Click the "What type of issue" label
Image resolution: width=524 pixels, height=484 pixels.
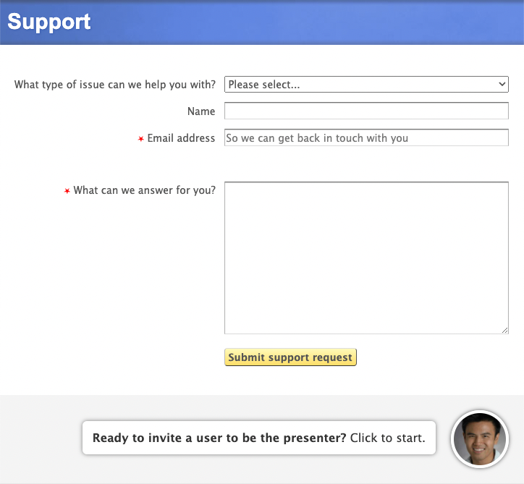(x=115, y=85)
